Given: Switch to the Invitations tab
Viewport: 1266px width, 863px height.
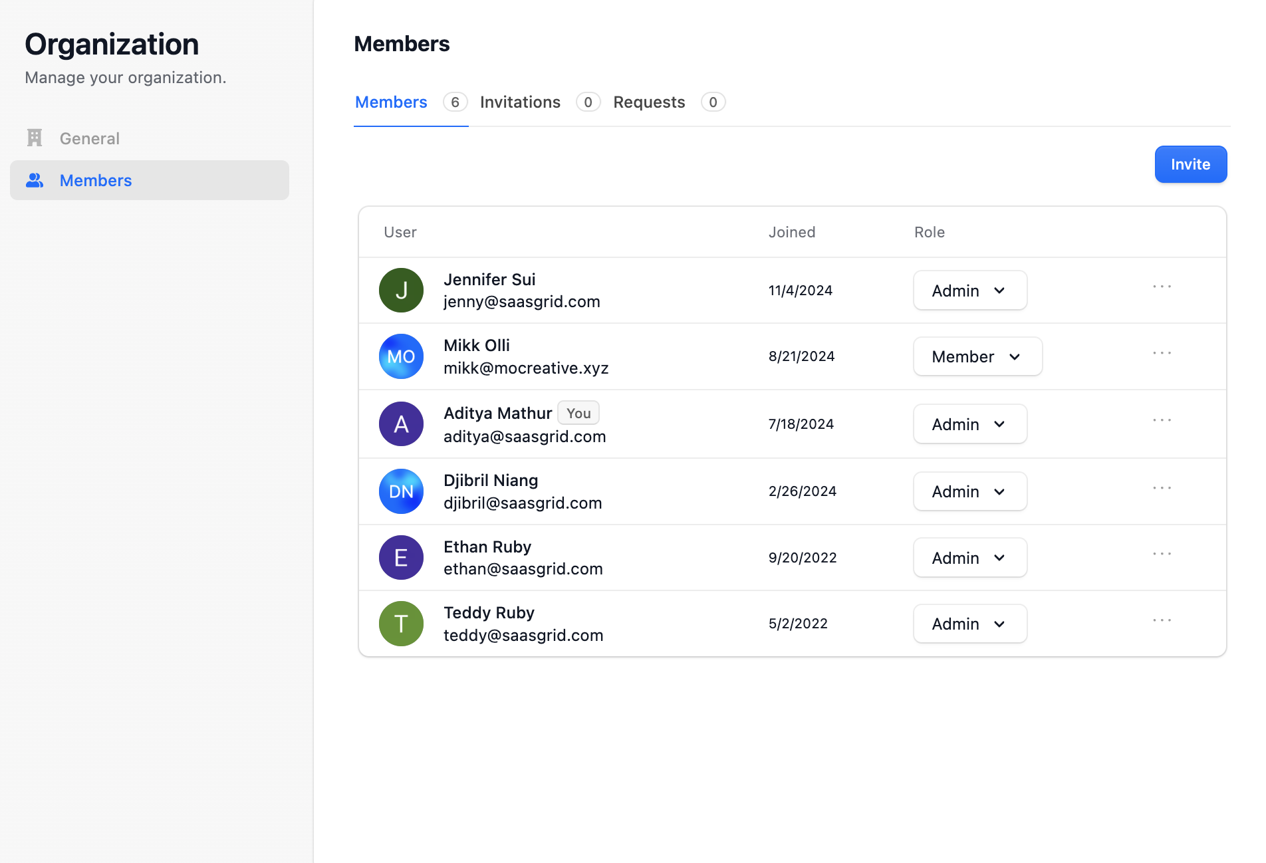Looking at the screenshot, I should click(x=520, y=102).
